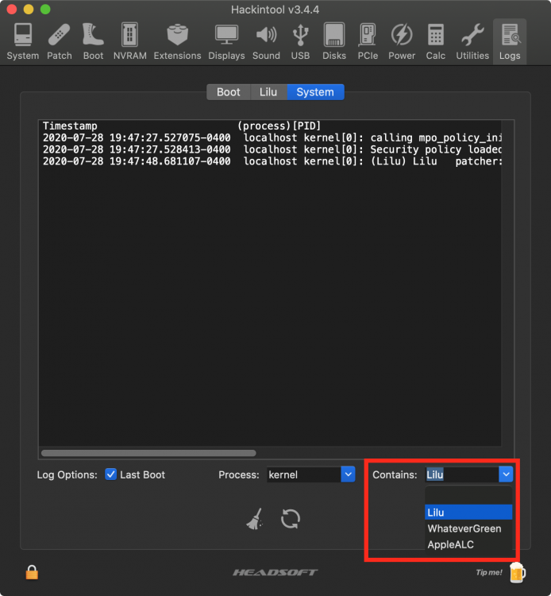Click the HEADSOFT logo link

(x=275, y=572)
